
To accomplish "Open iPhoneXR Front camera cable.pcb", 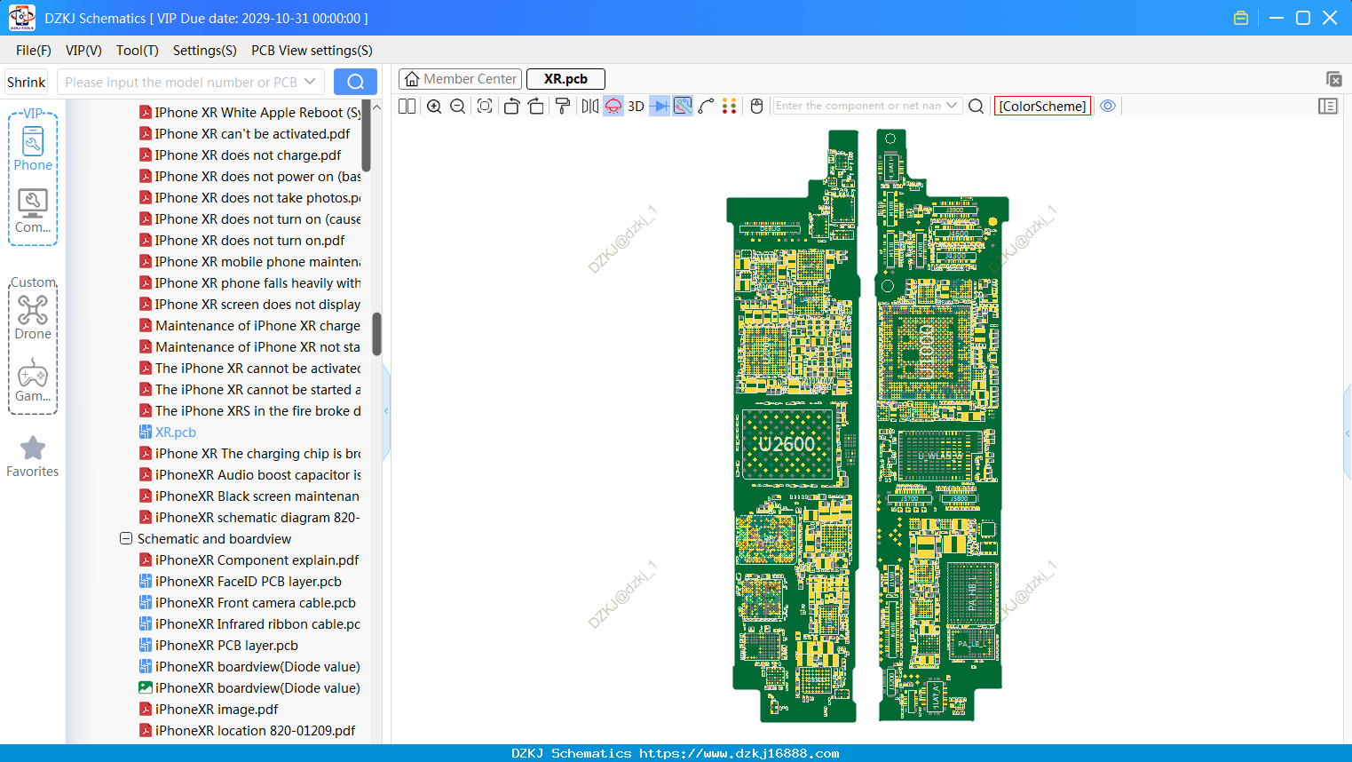I will point(255,603).
